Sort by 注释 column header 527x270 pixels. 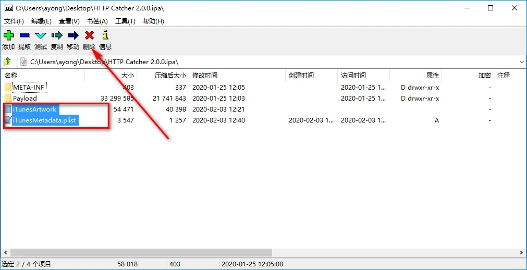(510, 76)
